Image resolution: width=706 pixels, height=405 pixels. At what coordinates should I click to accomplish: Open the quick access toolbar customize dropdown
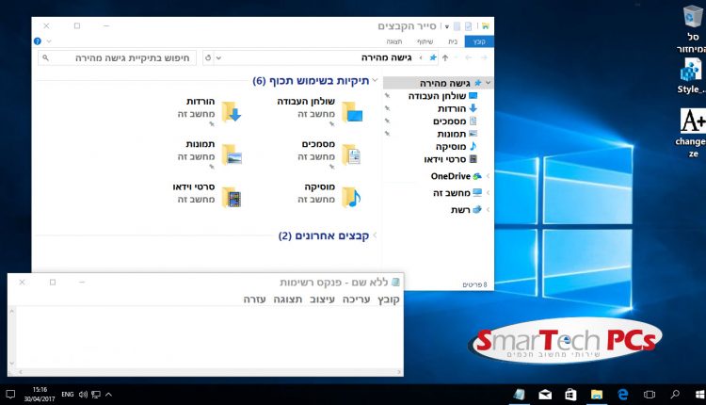[446, 26]
